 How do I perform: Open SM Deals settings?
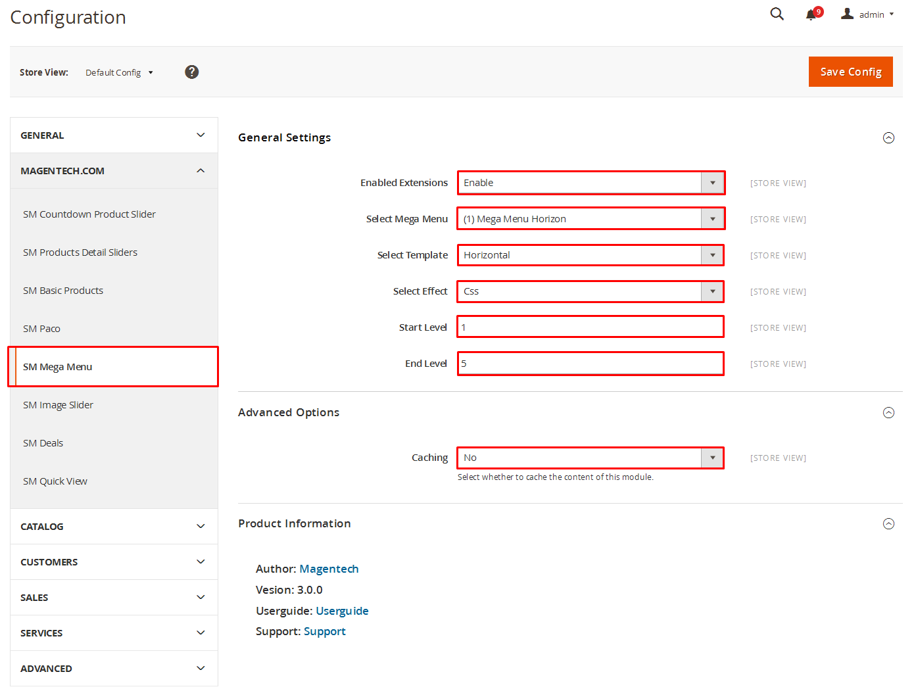point(43,443)
